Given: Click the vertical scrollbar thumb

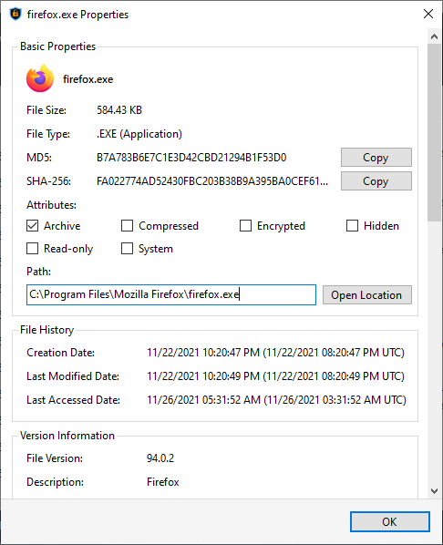Looking at the screenshot, I should 434,132.
